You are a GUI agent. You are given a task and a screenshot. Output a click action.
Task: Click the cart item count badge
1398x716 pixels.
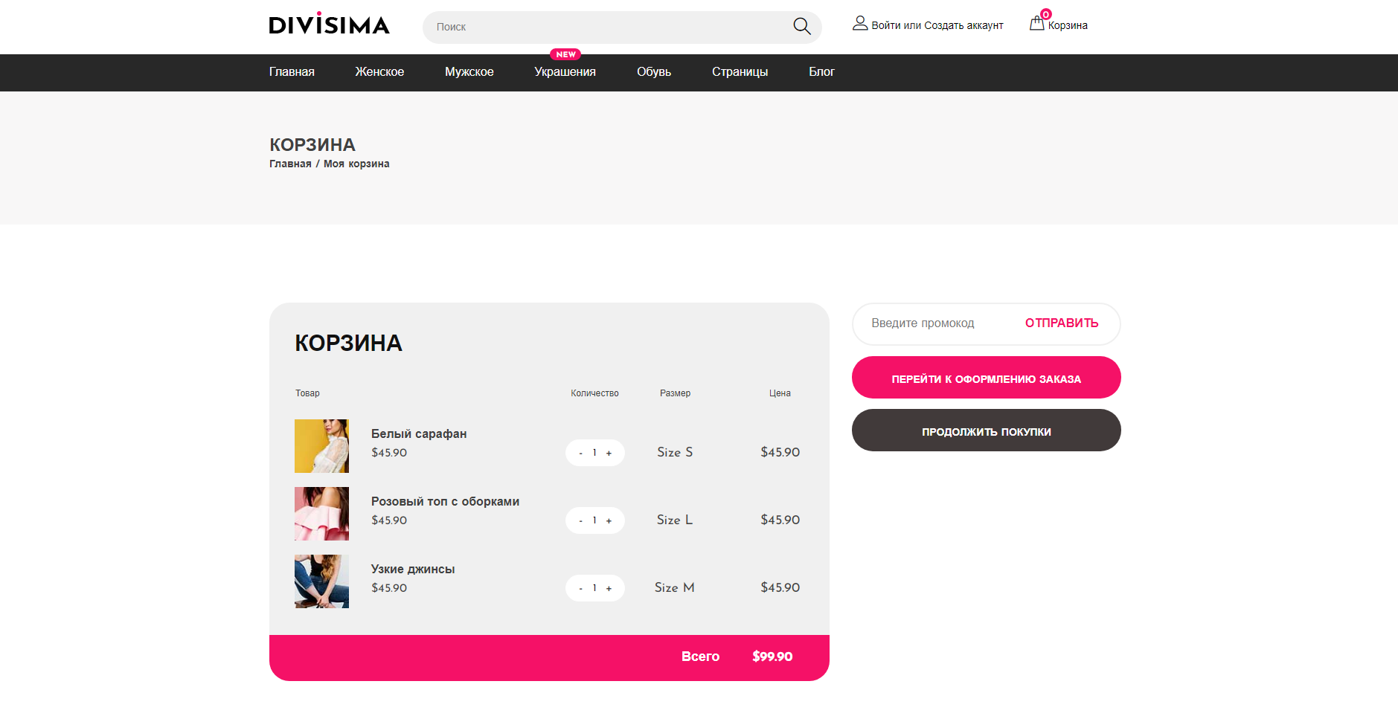coord(1045,14)
